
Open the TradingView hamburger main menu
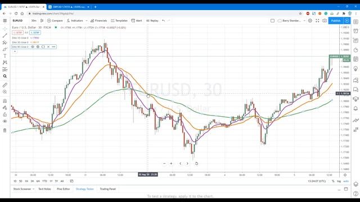(x=5, y=21)
